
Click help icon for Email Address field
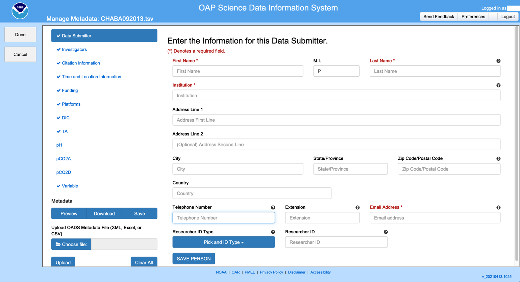click(498, 208)
